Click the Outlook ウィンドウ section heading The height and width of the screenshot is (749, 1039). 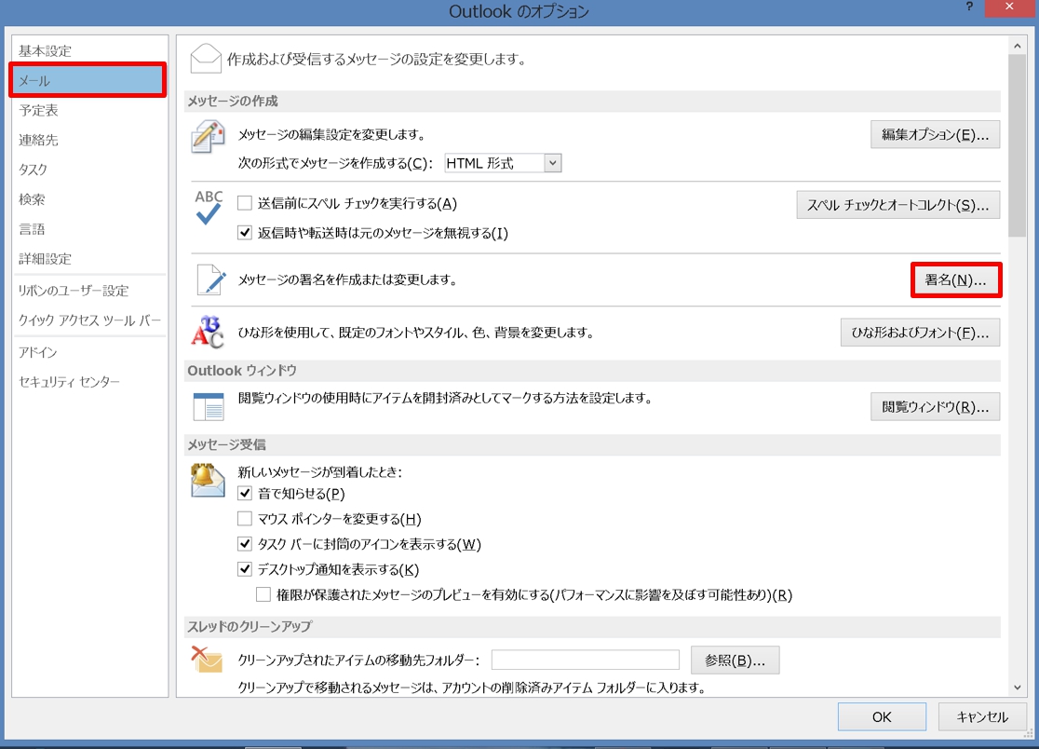click(x=242, y=371)
